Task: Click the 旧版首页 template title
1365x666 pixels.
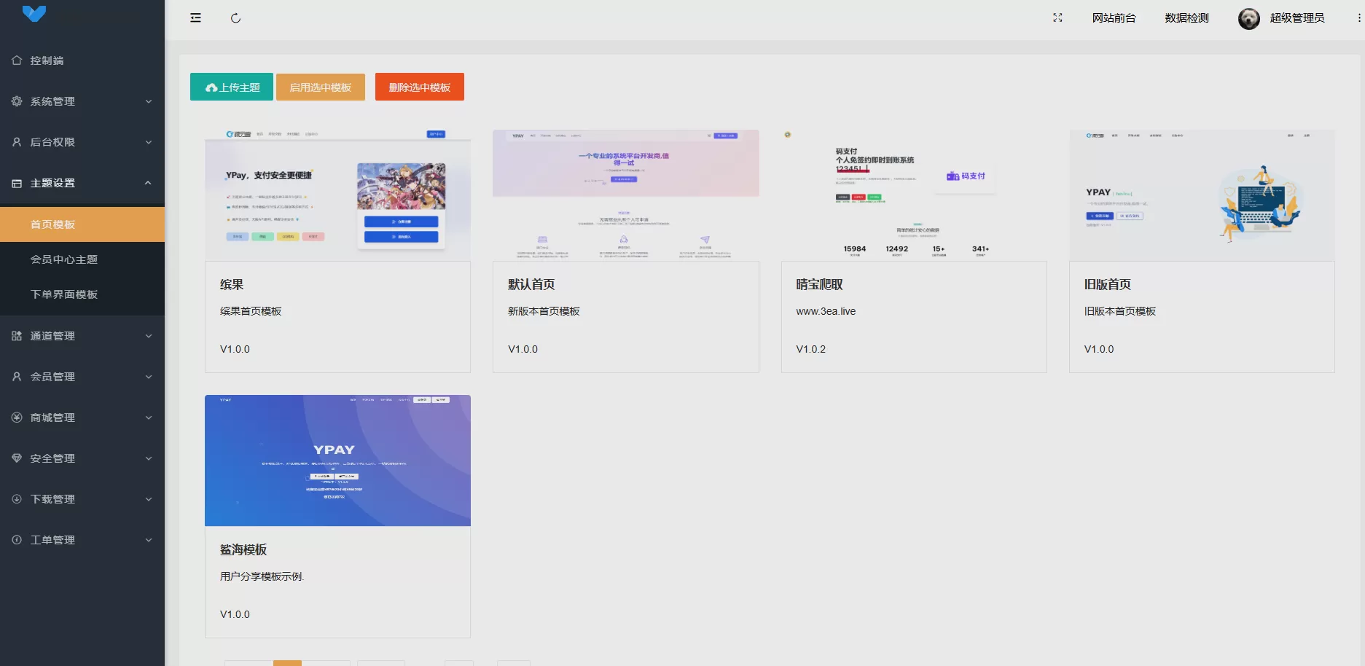Action: [x=1108, y=285]
